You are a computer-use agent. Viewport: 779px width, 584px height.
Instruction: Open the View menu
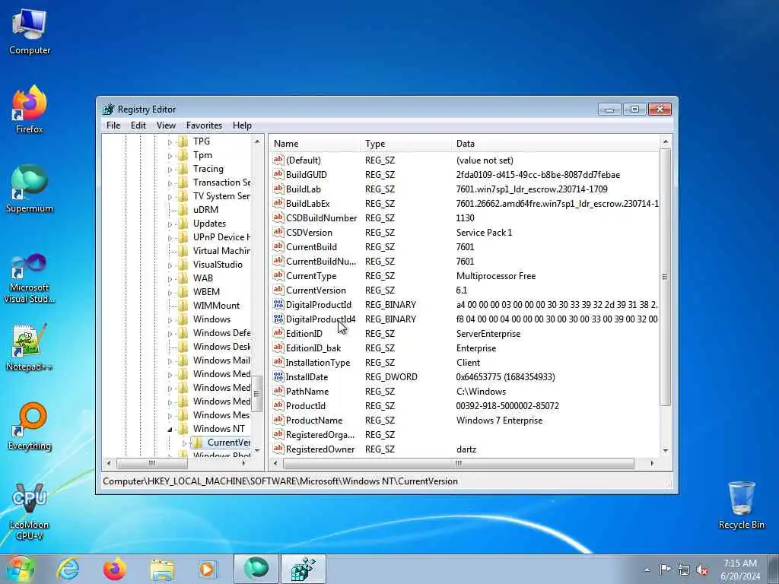click(x=166, y=125)
